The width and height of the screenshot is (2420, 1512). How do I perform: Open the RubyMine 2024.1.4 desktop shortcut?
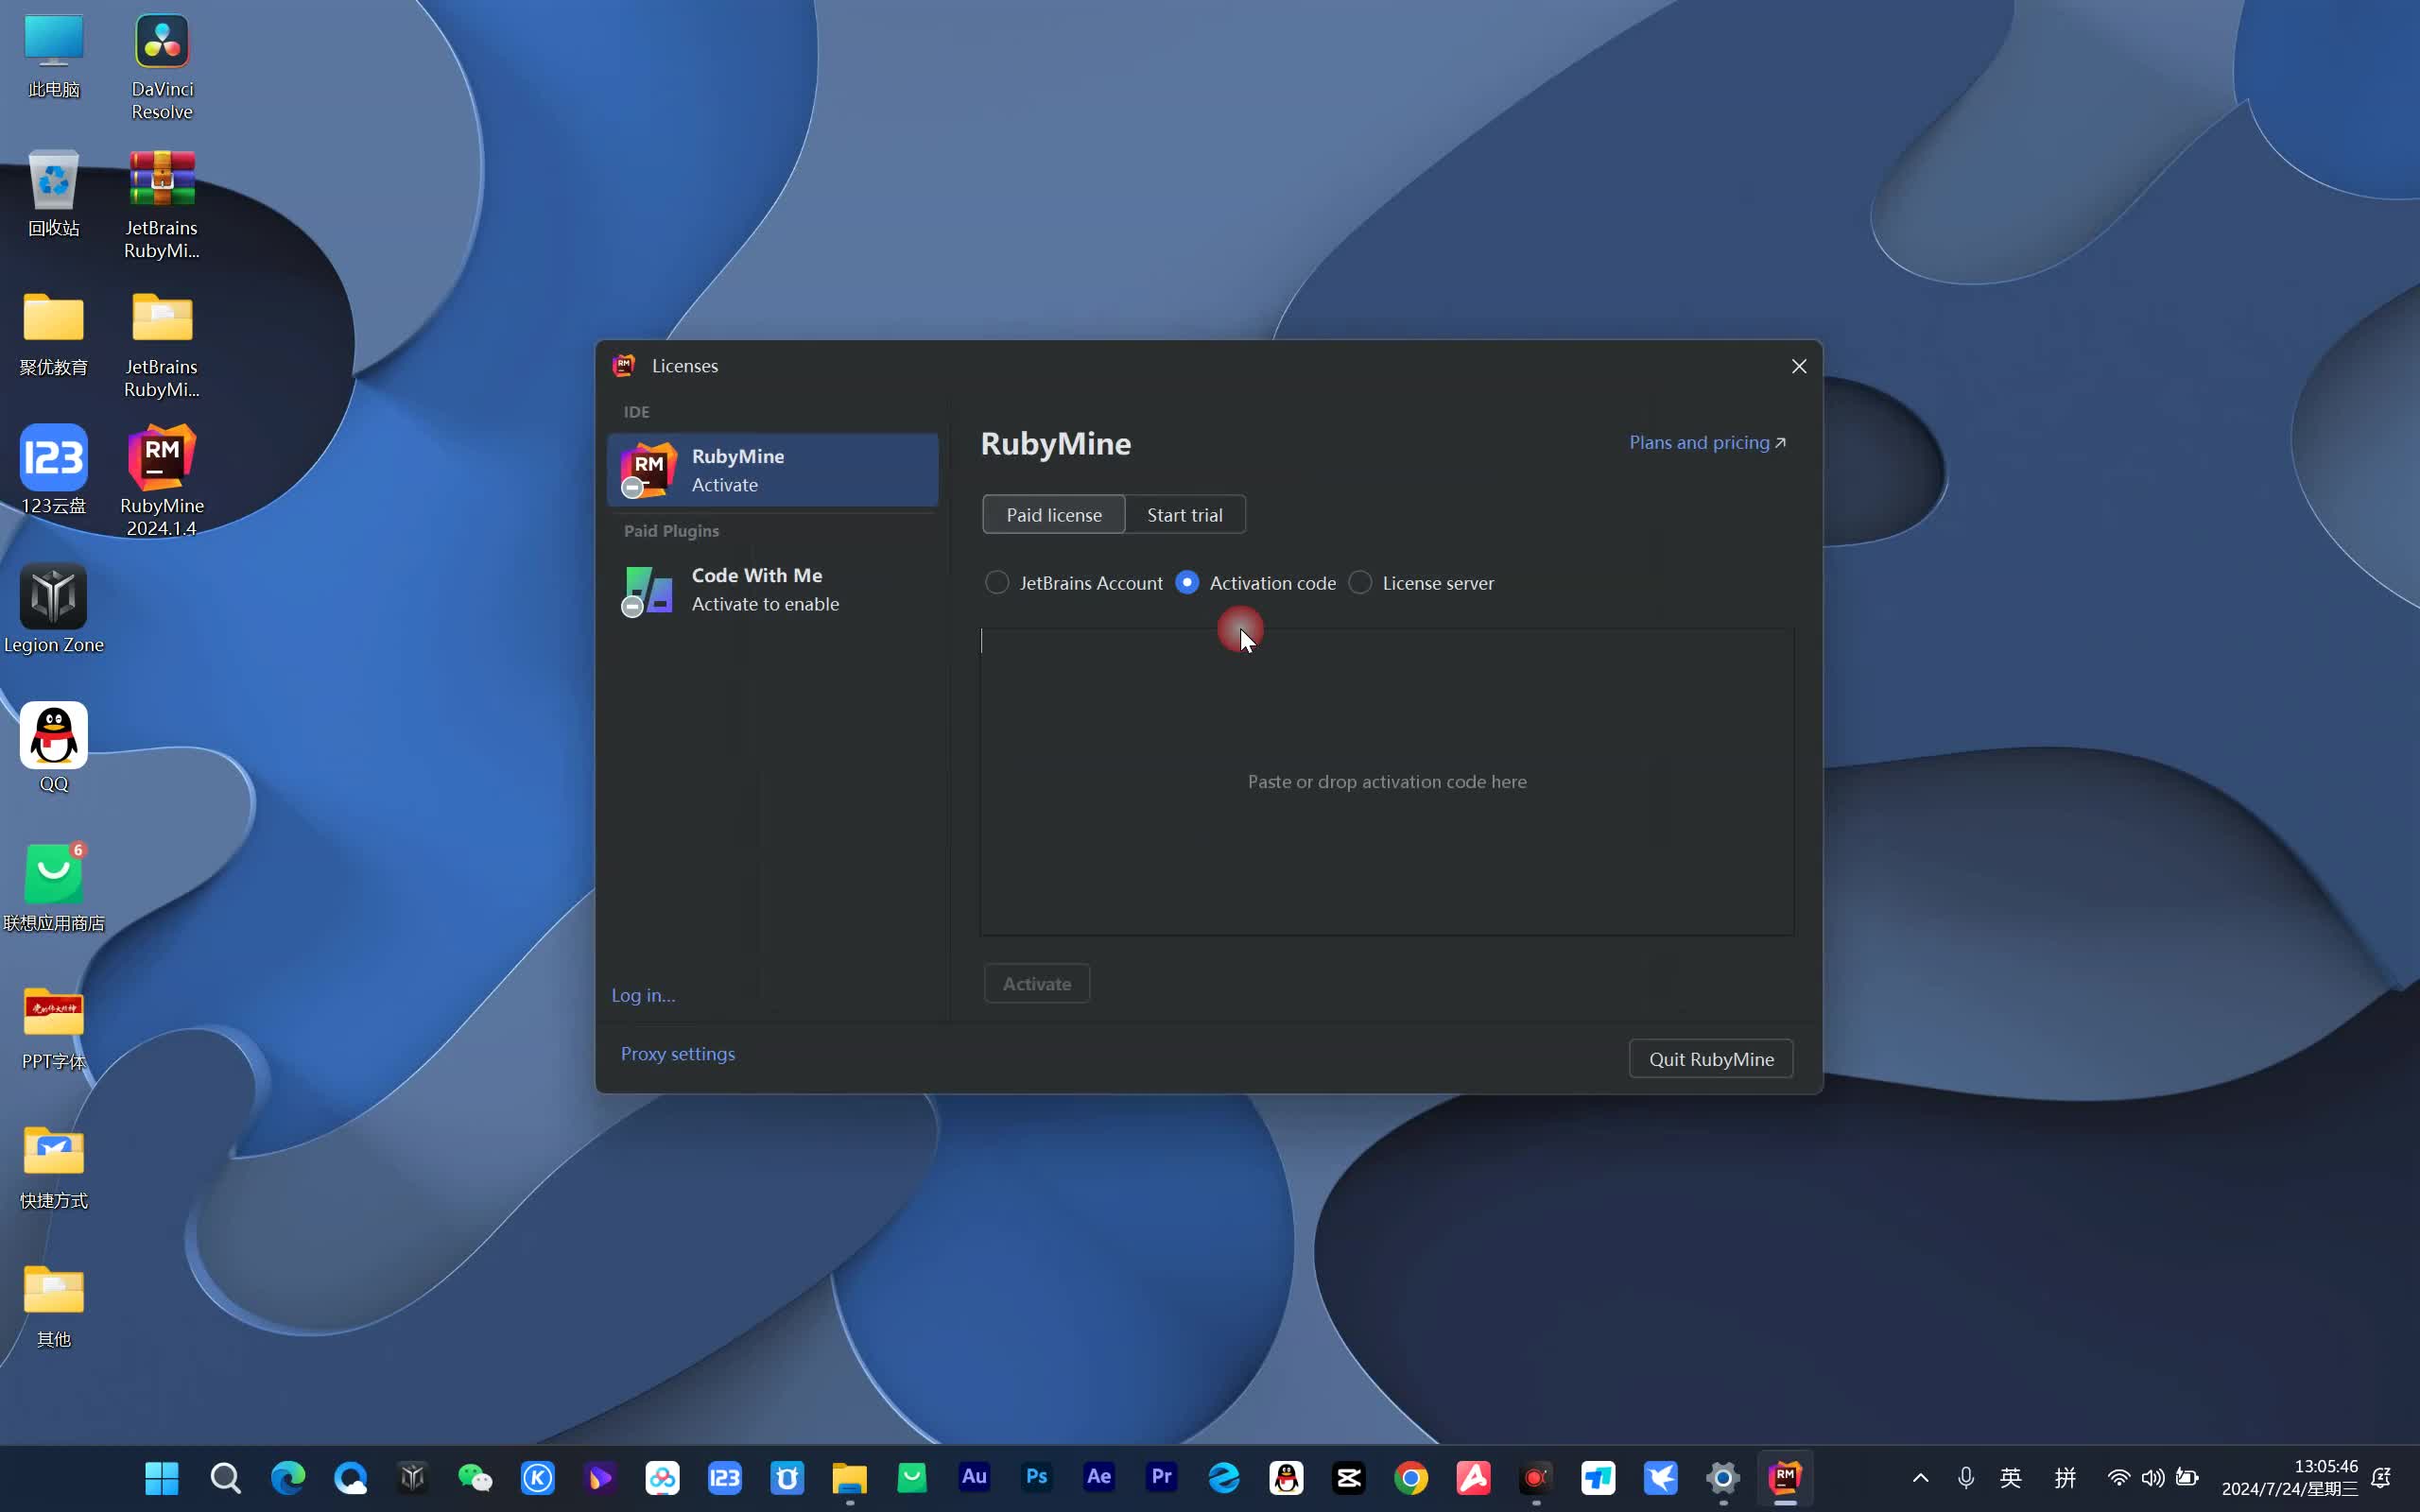tap(162, 459)
